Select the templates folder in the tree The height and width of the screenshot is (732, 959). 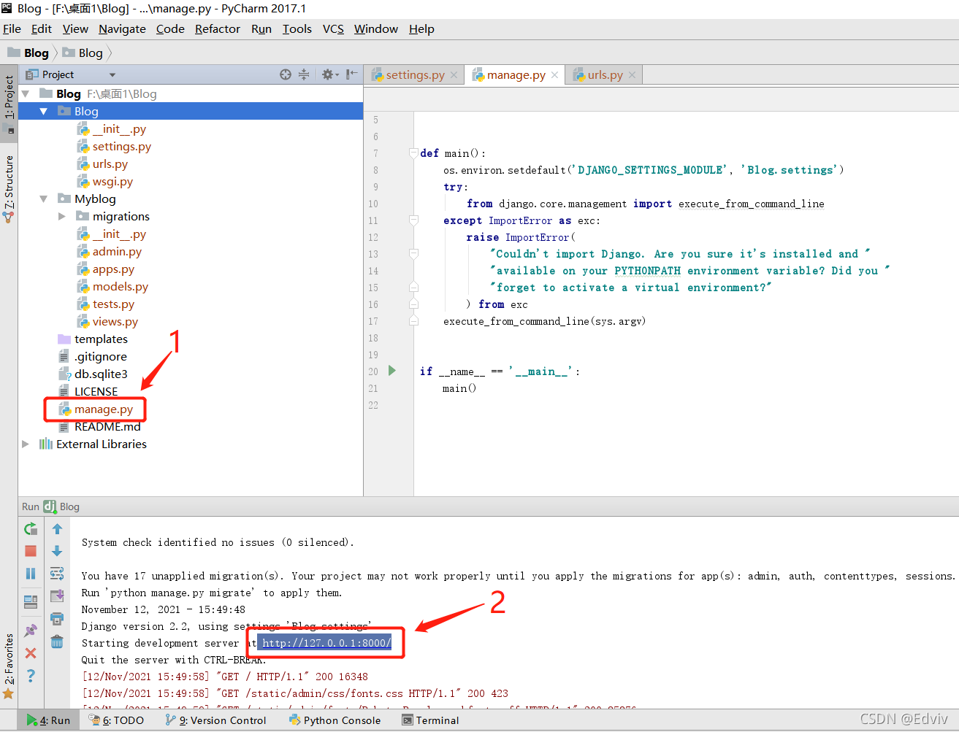pos(101,339)
